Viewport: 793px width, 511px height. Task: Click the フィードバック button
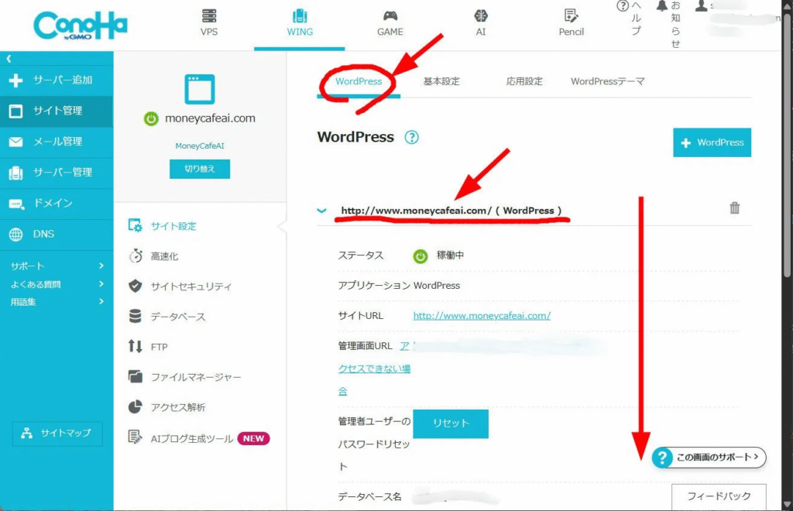click(719, 497)
